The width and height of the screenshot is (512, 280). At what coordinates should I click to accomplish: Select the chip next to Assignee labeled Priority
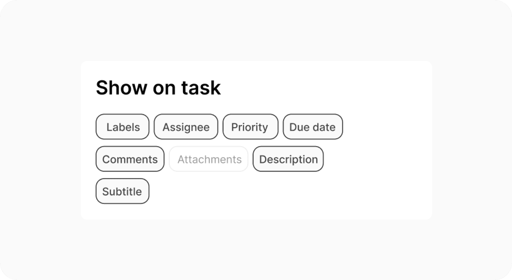coord(250,127)
